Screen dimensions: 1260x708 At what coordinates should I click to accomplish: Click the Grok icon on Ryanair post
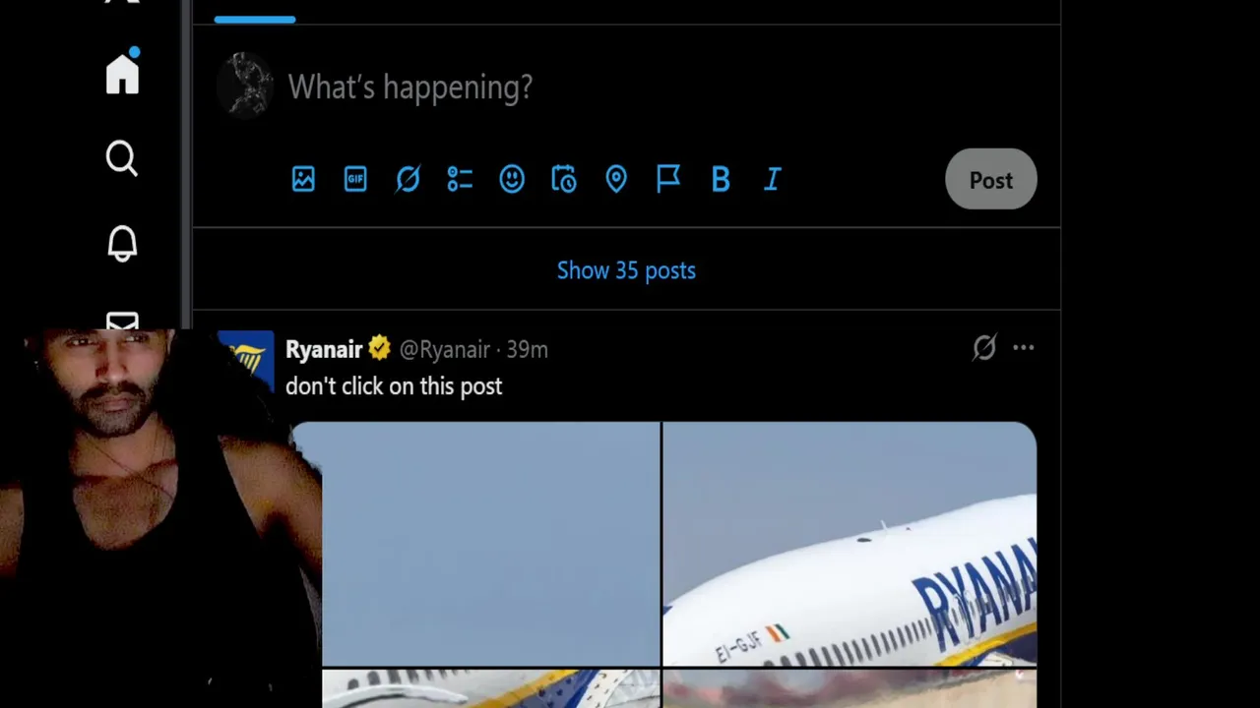(984, 347)
